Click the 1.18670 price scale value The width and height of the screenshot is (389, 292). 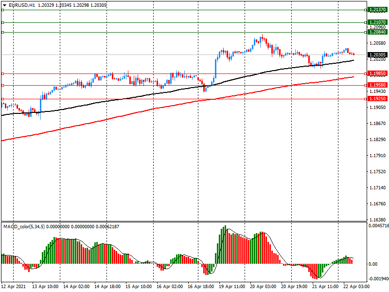point(378,124)
